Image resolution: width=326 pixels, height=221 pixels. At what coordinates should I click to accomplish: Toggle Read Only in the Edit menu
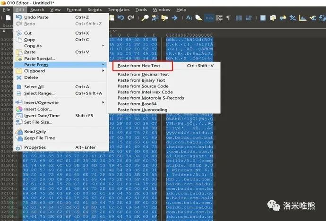point(61,131)
